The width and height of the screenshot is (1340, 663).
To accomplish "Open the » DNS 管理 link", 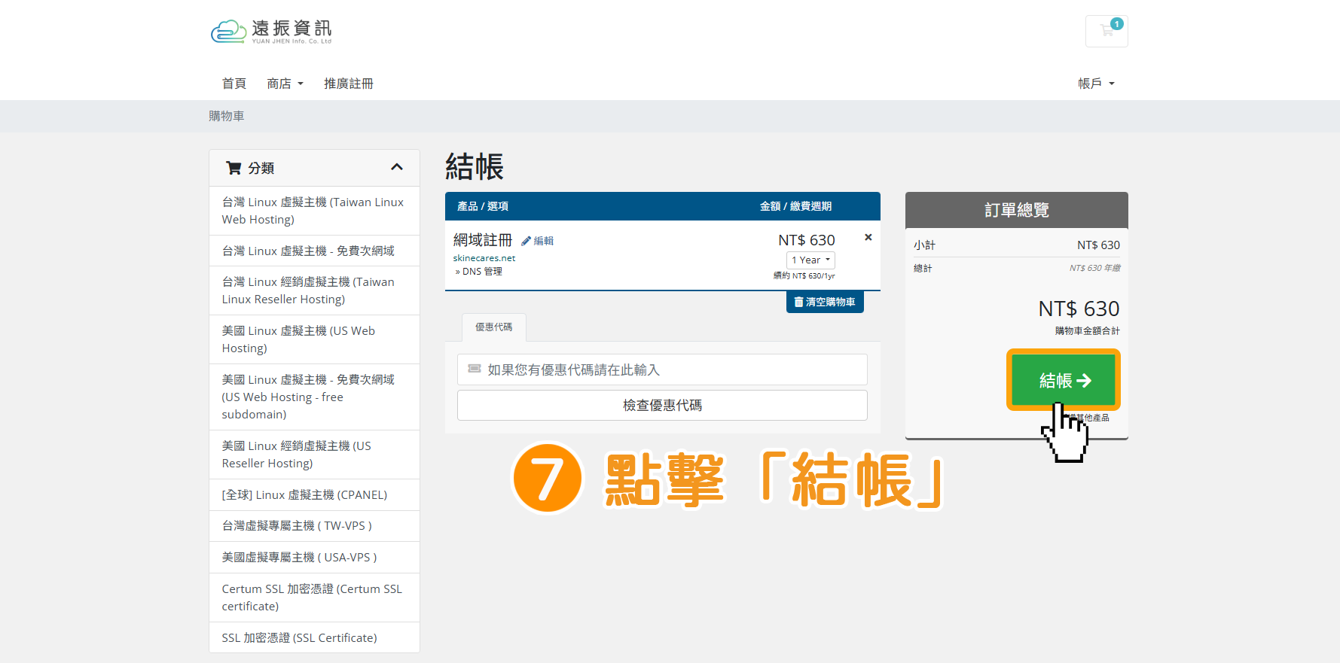I will pyautogui.click(x=478, y=272).
